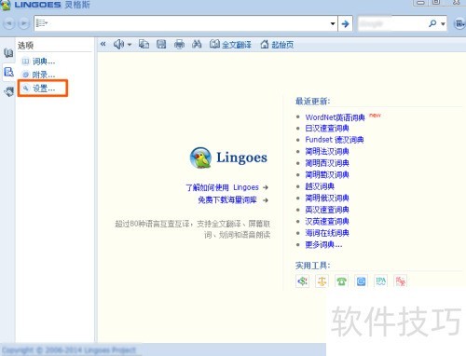
Task: Open the 简明西汉词典 link
Action: coord(327,163)
